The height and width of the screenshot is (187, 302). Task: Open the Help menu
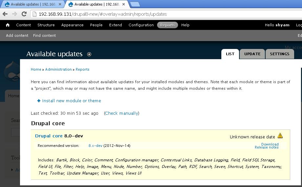(185, 25)
